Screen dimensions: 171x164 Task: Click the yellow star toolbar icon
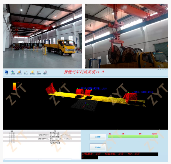click(x=32, y=72)
